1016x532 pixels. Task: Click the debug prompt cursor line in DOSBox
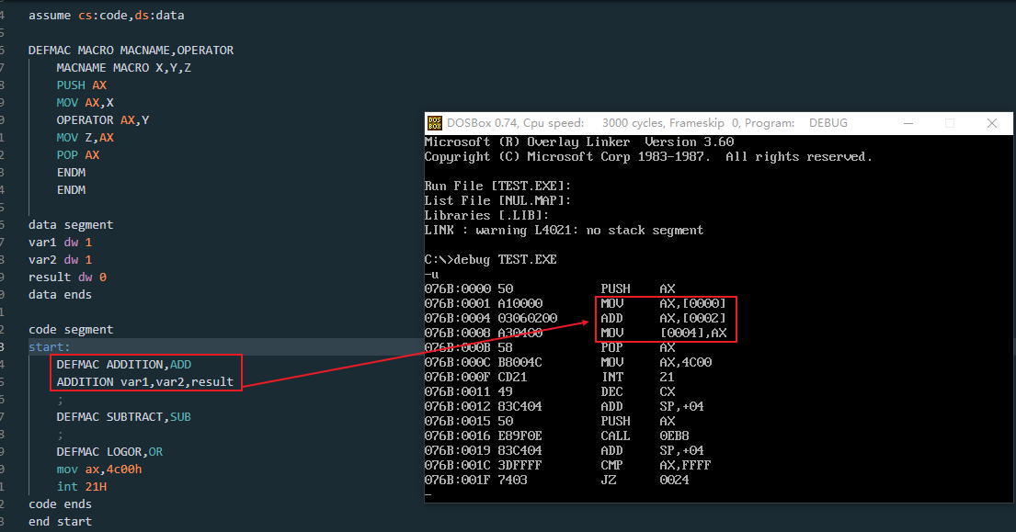[x=428, y=495]
